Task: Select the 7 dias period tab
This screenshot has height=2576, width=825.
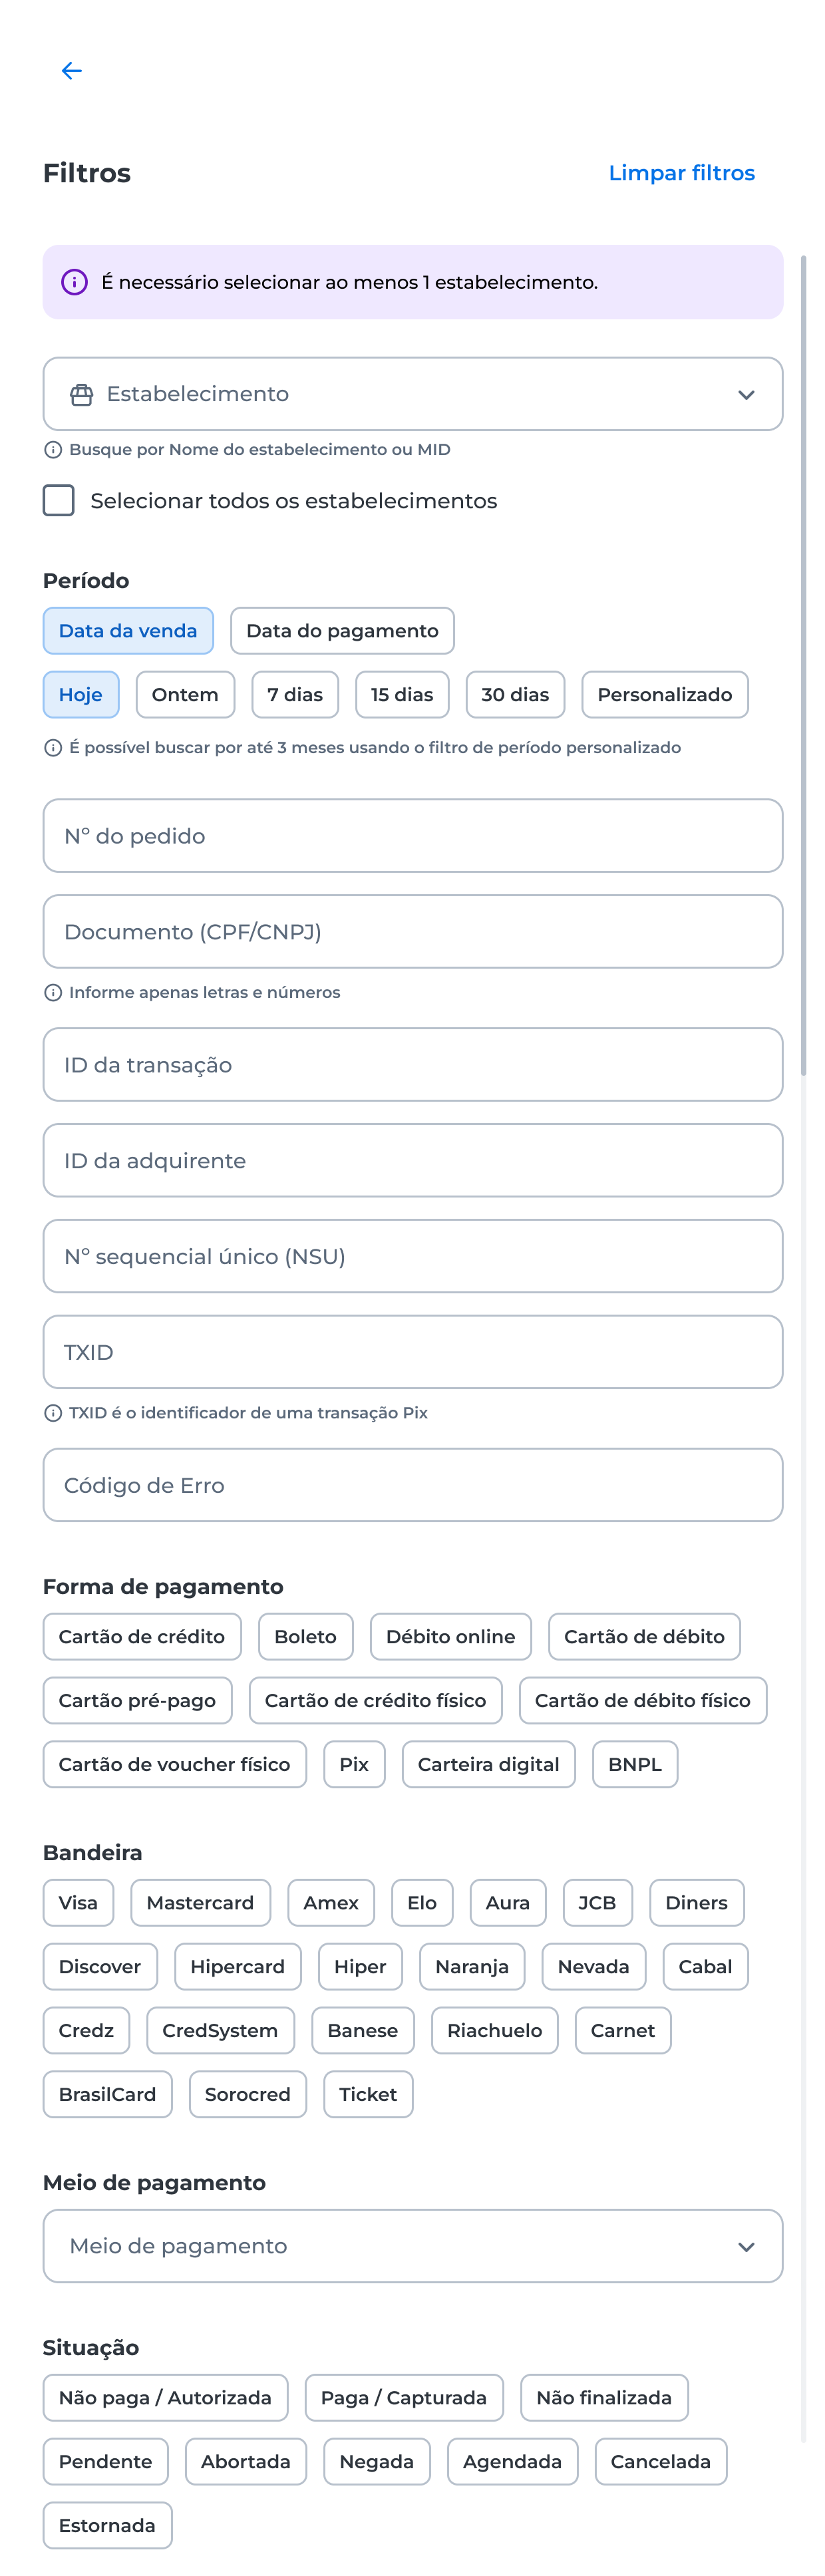Action: [x=295, y=694]
